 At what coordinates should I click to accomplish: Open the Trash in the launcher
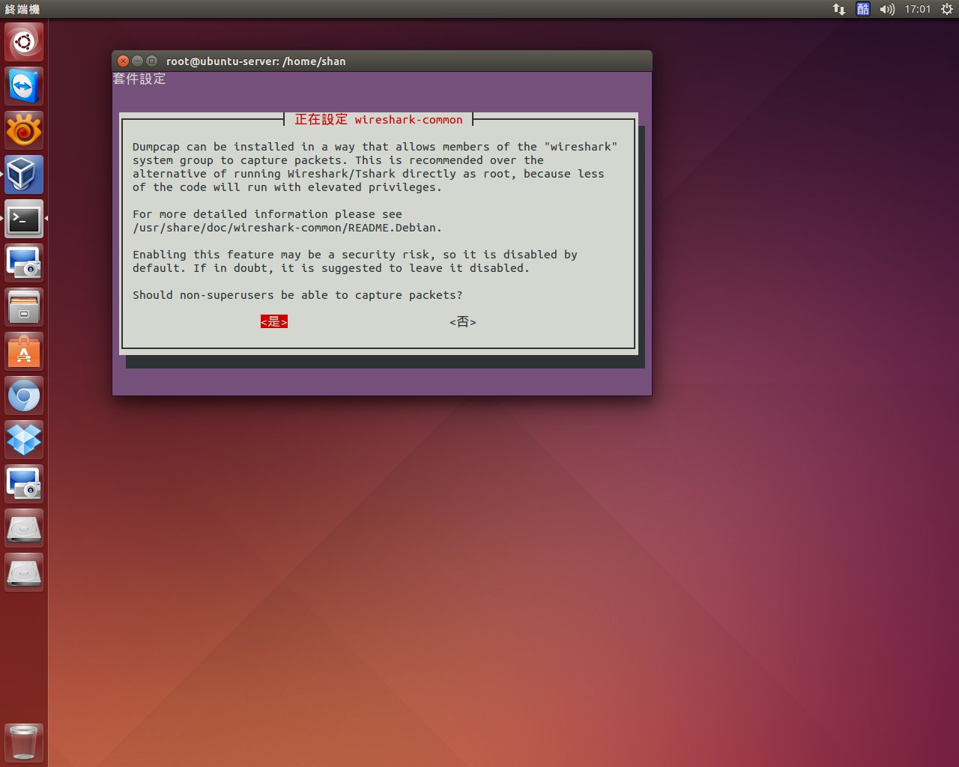[24, 742]
